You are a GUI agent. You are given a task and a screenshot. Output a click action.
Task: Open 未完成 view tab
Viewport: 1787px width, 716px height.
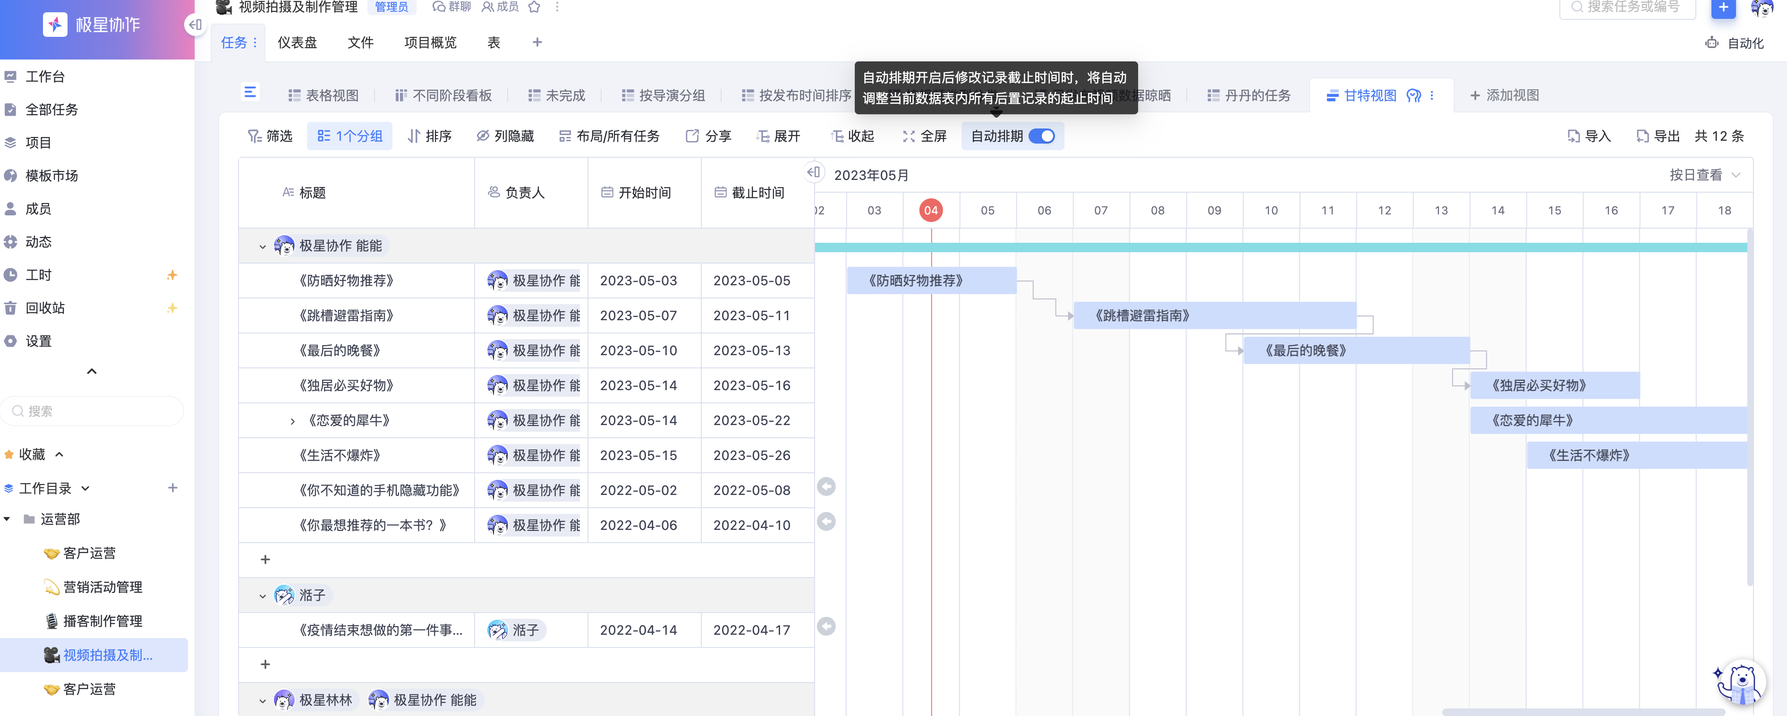[556, 95]
